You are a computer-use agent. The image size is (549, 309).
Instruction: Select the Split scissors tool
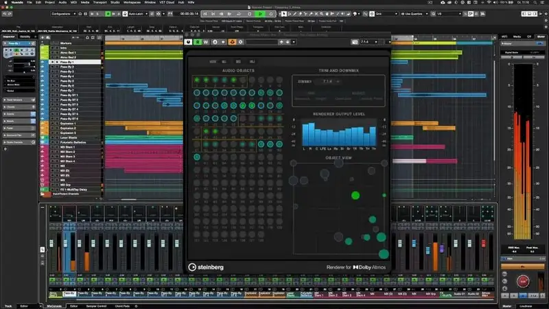click(305, 14)
